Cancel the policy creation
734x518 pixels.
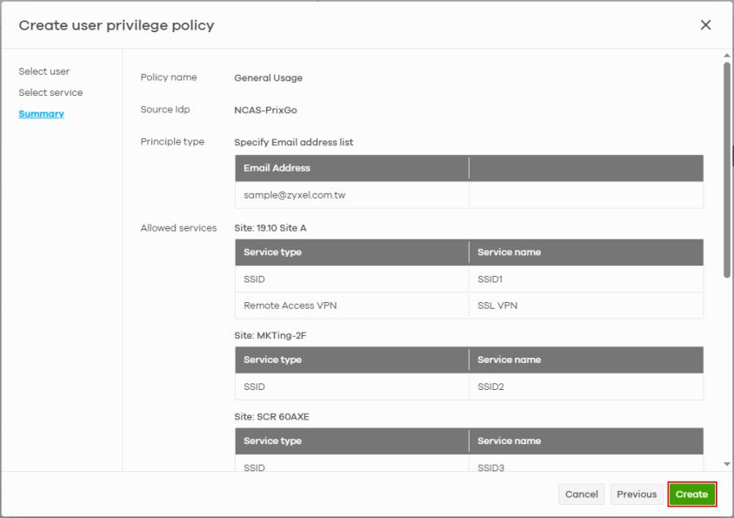tap(582, 494)
